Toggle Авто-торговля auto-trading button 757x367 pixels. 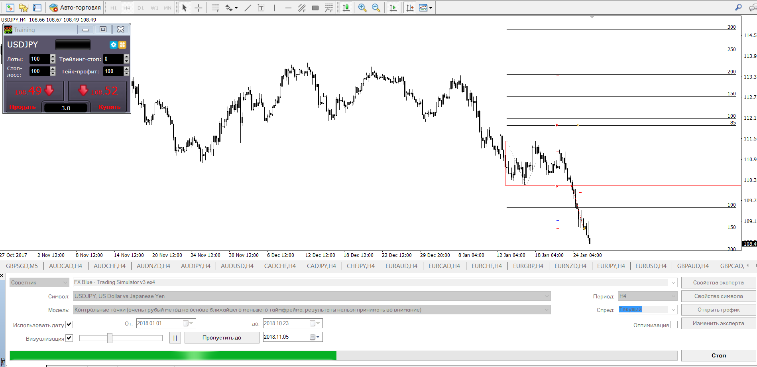[75, 8]
